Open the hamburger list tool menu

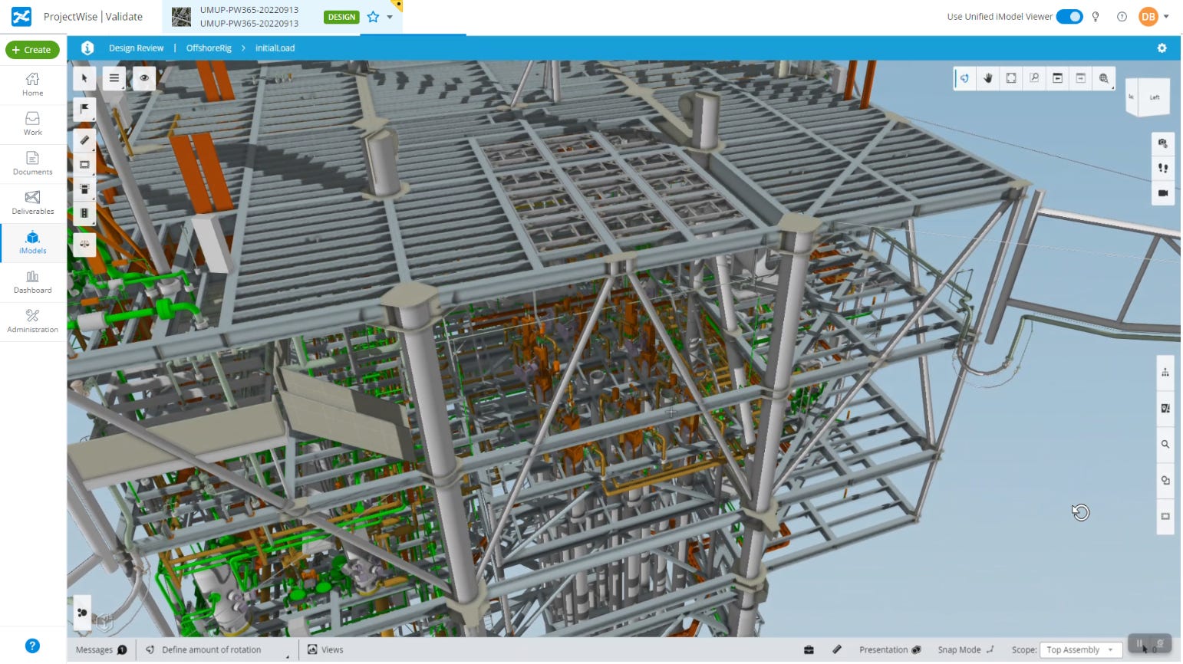pyautogui.click(x=114, y=78)
